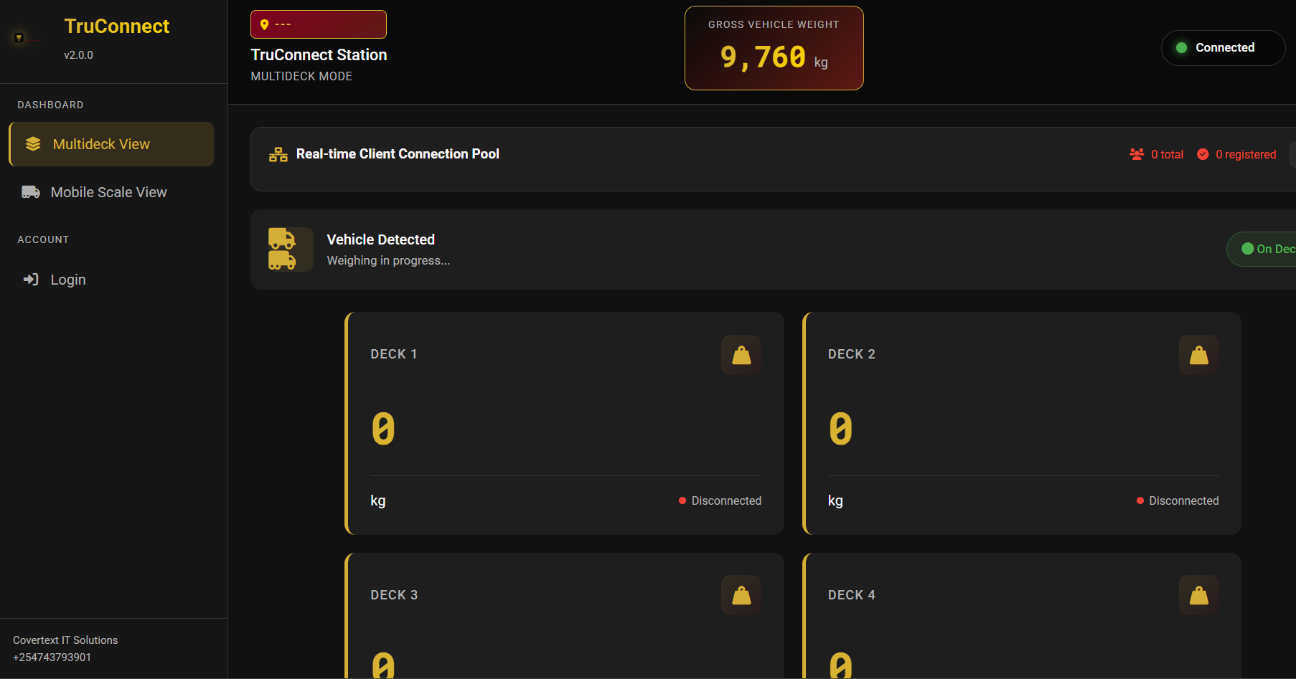
Task: Click the DECK 3 label
Action: pos(394,595)
